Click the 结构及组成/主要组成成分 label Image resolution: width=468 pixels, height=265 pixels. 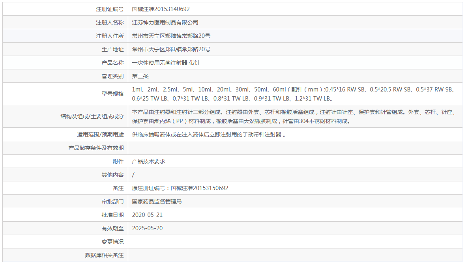point(92,117)
